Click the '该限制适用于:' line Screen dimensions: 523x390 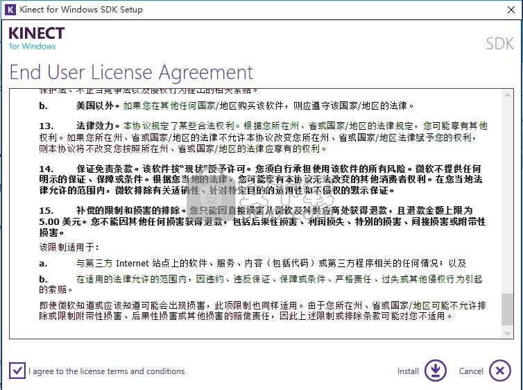click(69, 247)
